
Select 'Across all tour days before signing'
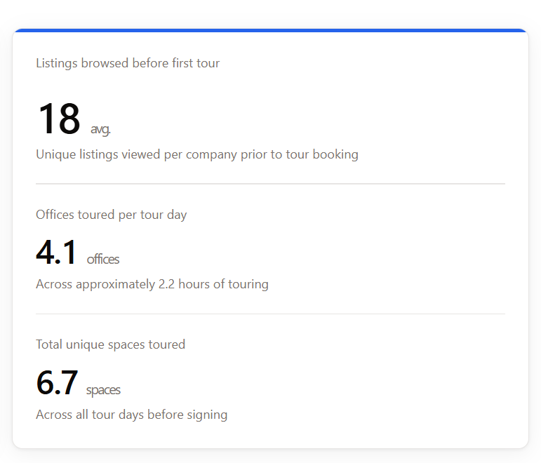[x=132, y=415]
